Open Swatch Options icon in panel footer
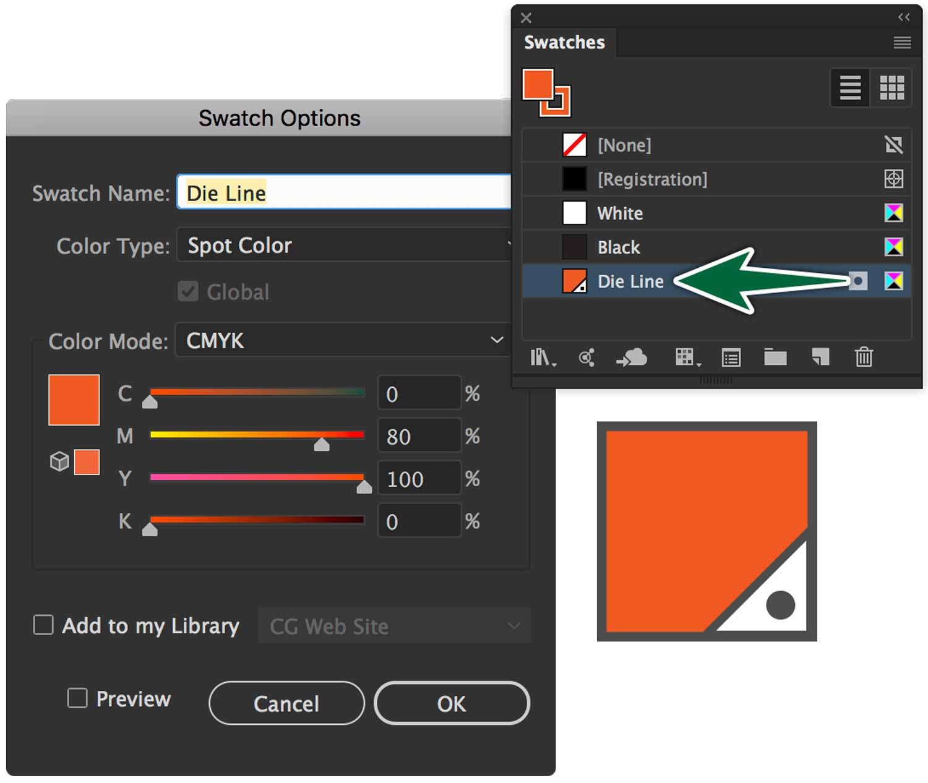 coord(731,357)
